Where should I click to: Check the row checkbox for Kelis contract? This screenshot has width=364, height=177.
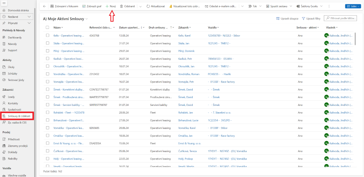(x=48, y=36)
